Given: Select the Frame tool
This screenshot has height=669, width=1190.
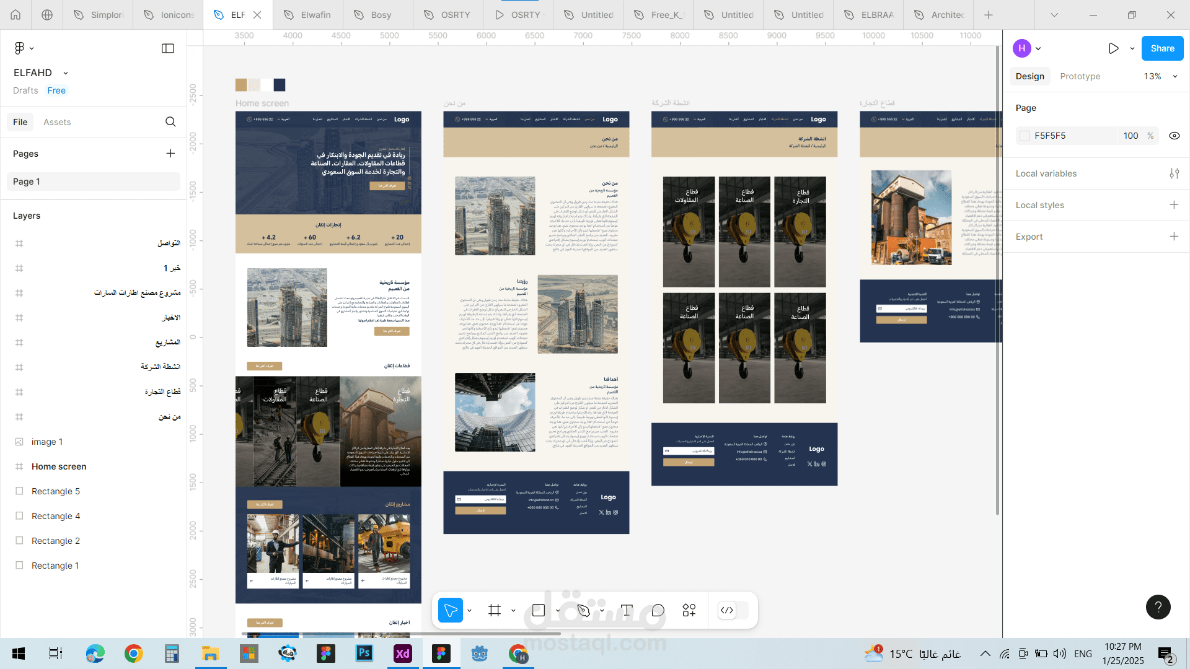Looking at the screenshot, I should (x=495, y=611).
